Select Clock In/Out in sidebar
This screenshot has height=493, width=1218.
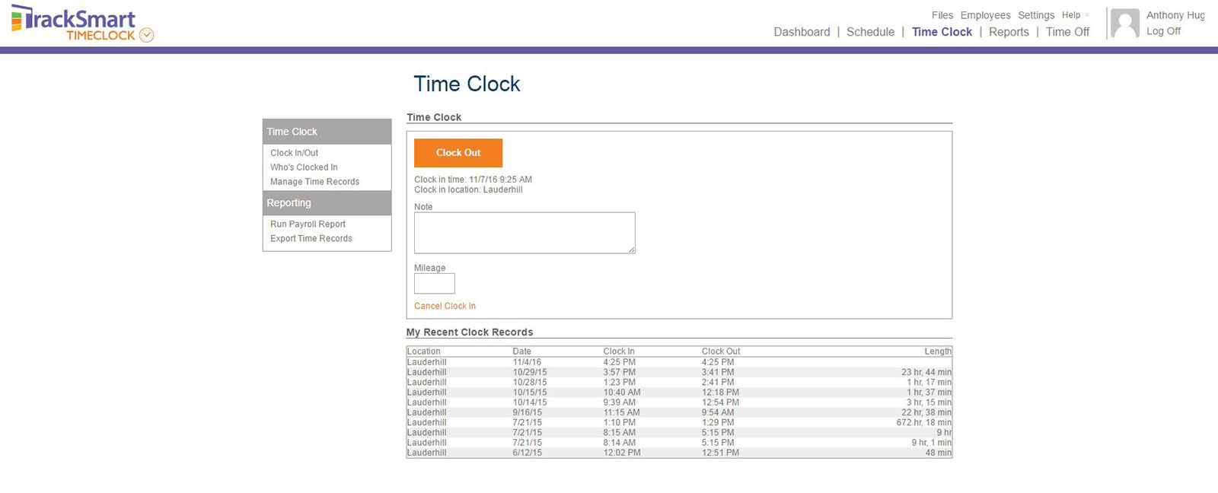294,153
